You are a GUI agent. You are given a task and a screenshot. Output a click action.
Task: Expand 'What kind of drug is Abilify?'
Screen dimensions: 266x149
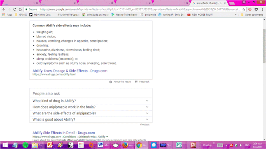tap(91, 101)
